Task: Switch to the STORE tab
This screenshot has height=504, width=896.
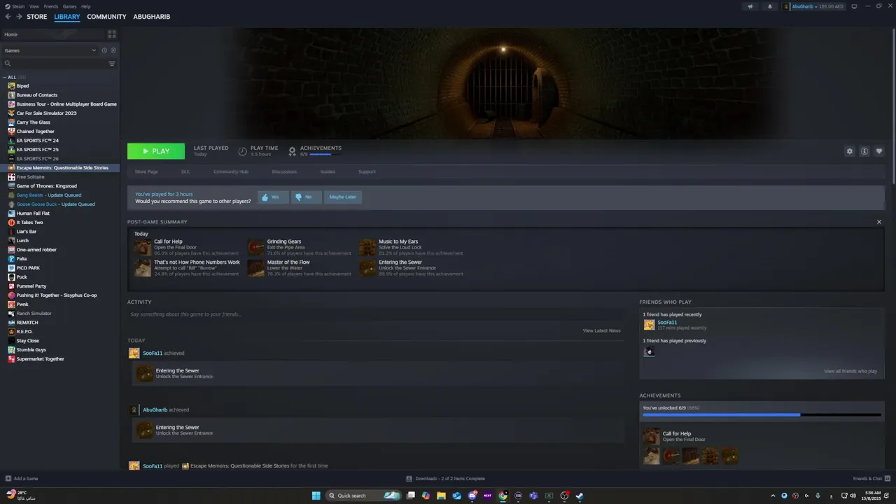Action: click(x=37, y=17)
